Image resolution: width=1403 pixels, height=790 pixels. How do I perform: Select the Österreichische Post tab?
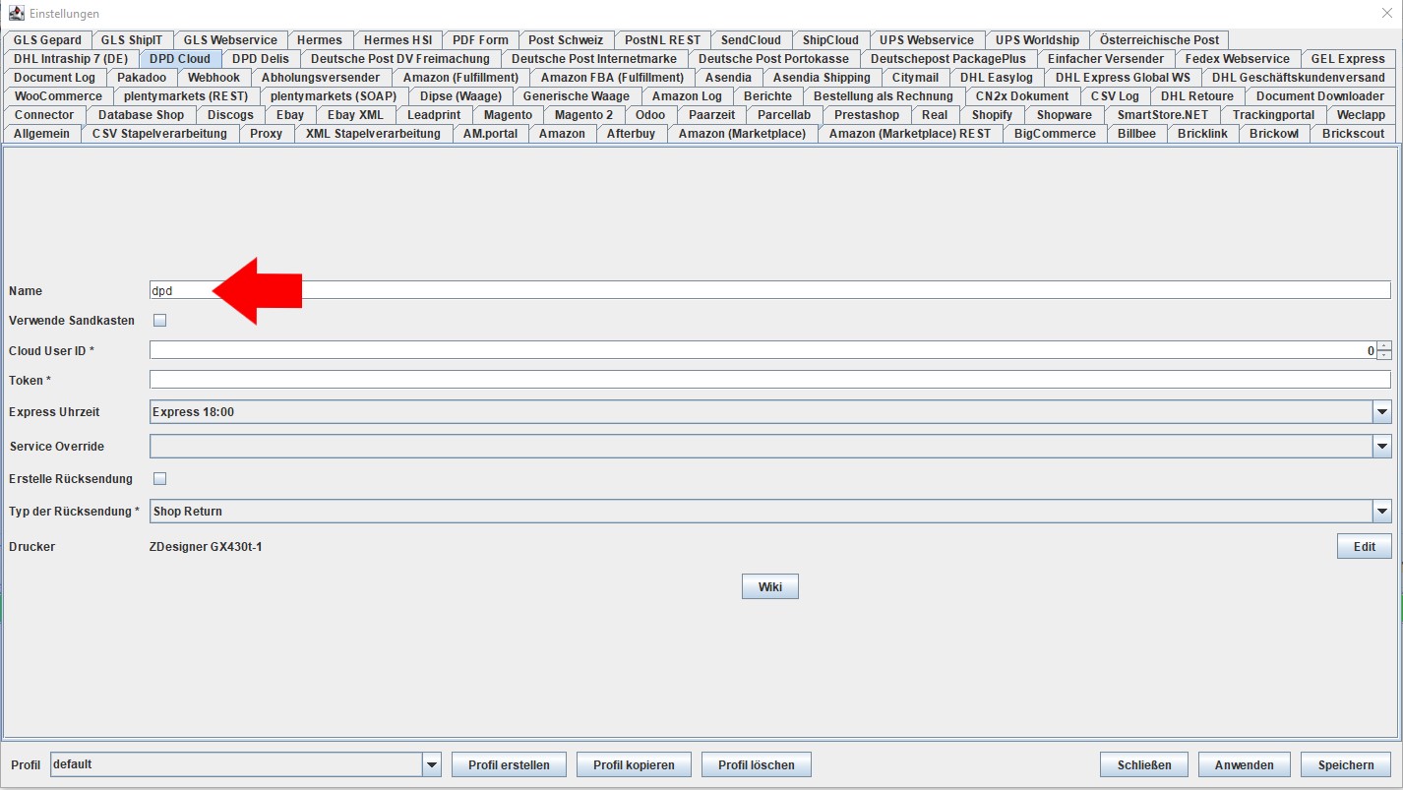pos(1159,40)
